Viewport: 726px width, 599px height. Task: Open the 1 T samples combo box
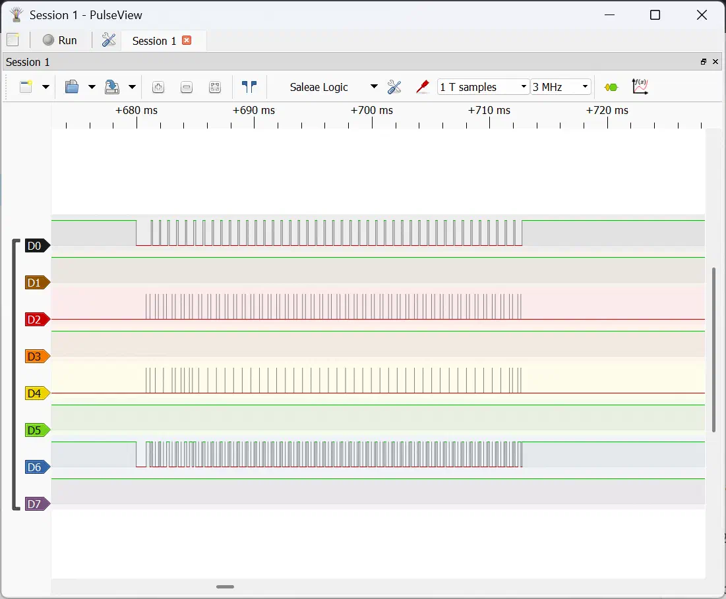coord(483,87)
